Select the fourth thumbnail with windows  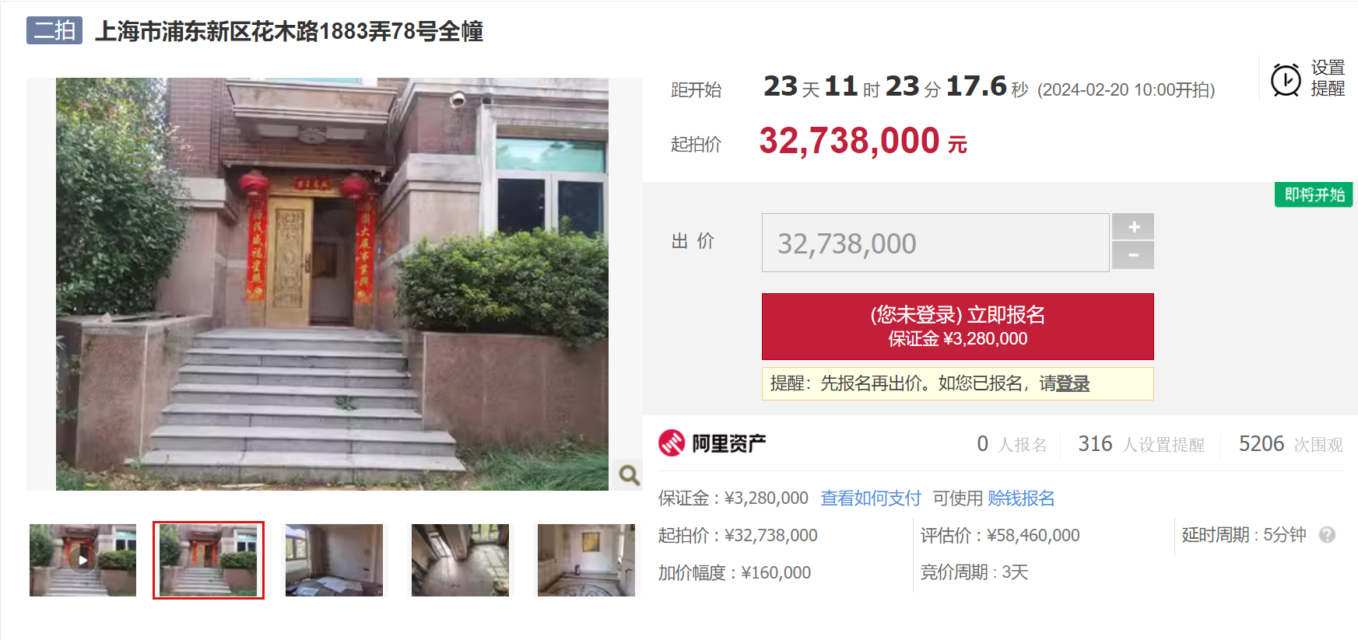(460, 560)
